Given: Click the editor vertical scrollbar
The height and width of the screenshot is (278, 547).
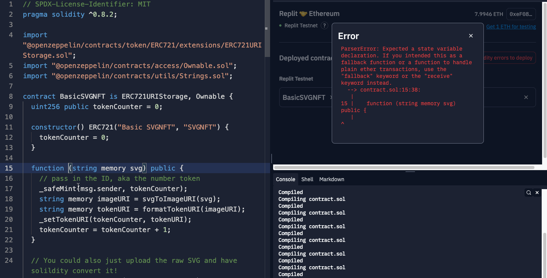Looking at the screenshot, I should pyautogui.click(x=267, y=30).
